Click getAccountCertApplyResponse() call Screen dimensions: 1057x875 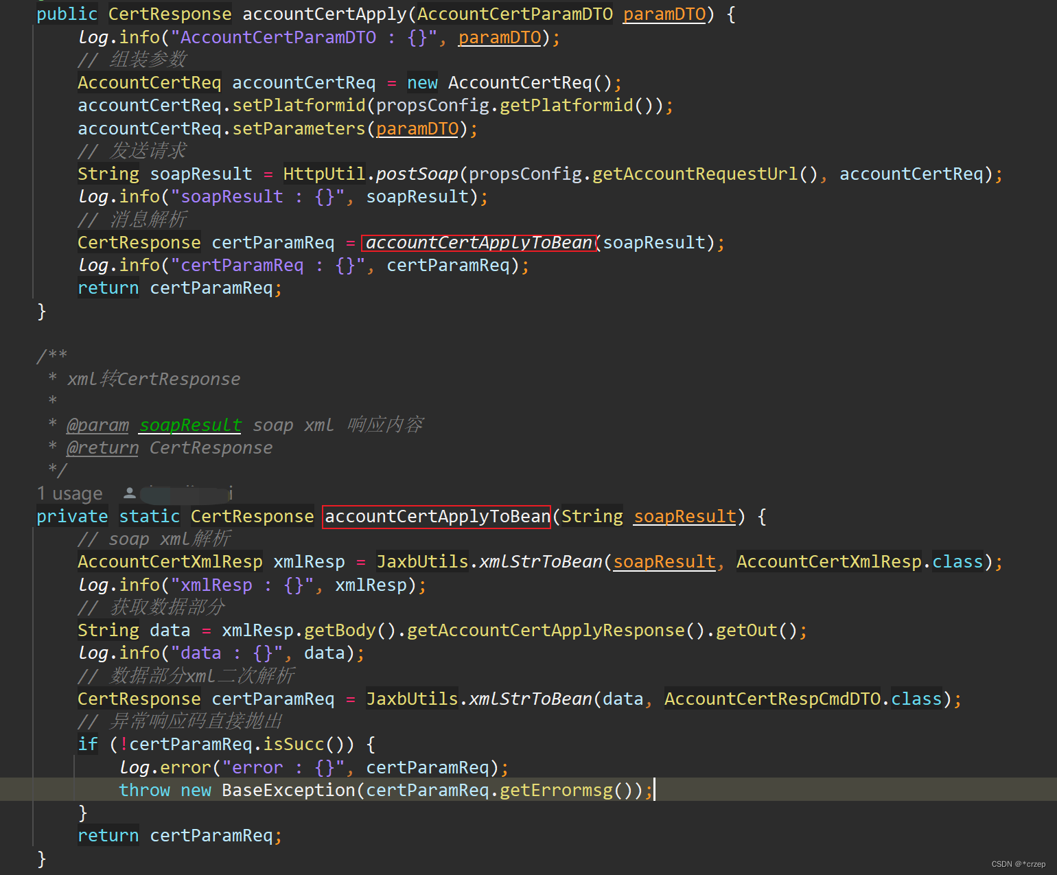556,630
